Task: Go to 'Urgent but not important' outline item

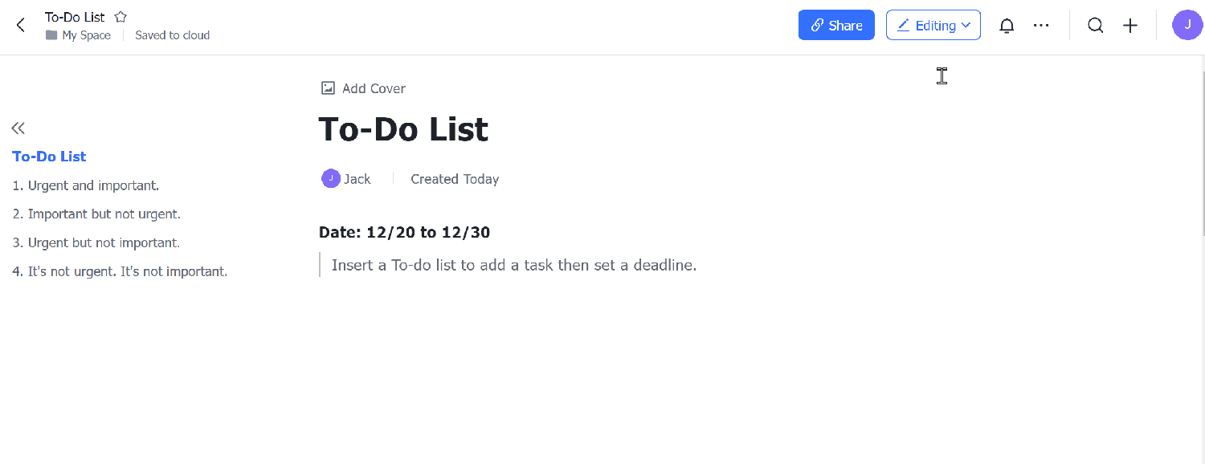Action: [x=96, y=242]
